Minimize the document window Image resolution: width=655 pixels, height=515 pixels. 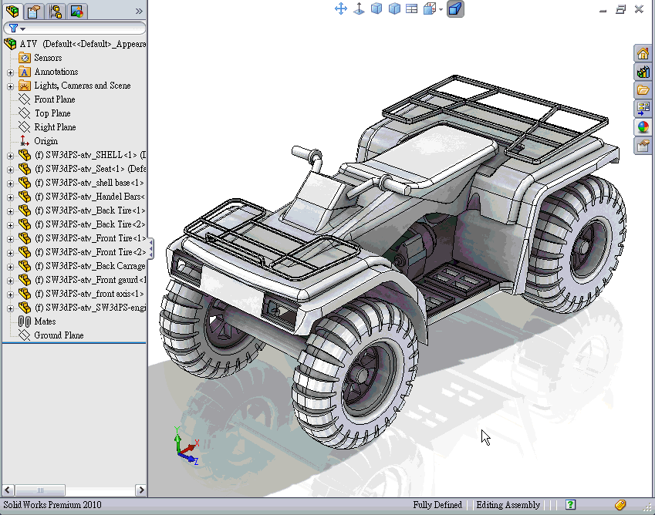click(603, 11)
